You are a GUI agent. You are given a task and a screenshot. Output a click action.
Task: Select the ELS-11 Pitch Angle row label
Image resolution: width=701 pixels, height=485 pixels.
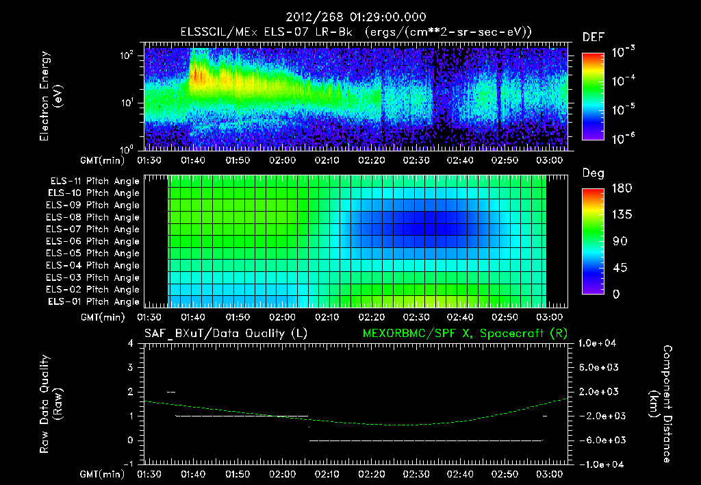(94, 182)
